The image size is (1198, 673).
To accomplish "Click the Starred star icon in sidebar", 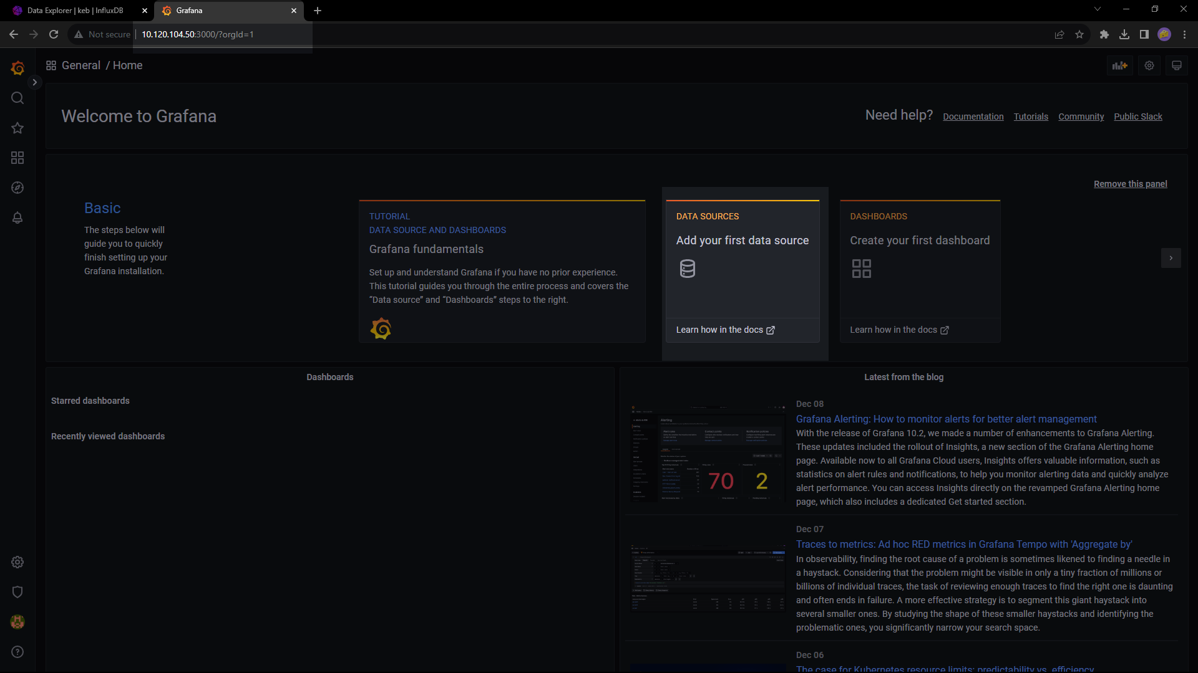I will (17, 128).
